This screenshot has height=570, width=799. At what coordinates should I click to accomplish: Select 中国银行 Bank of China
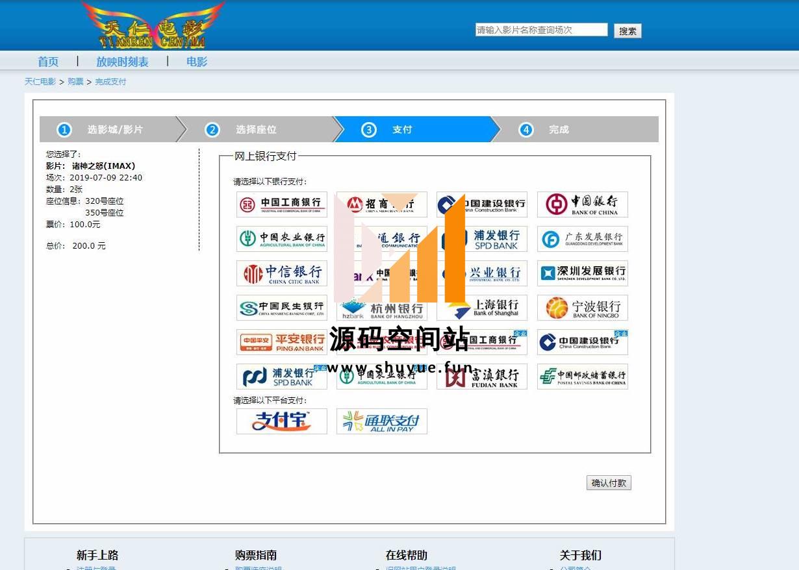click(x=583, y=204)
